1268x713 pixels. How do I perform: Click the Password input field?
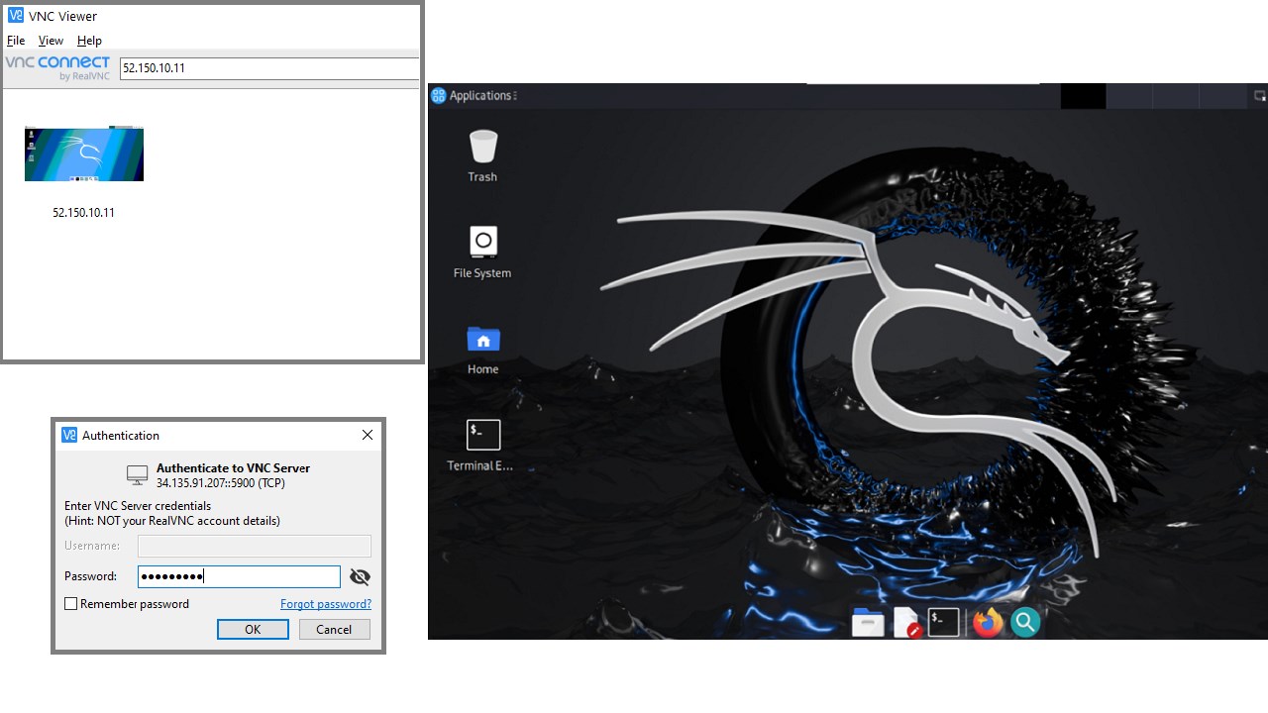[x=239, y=576]
